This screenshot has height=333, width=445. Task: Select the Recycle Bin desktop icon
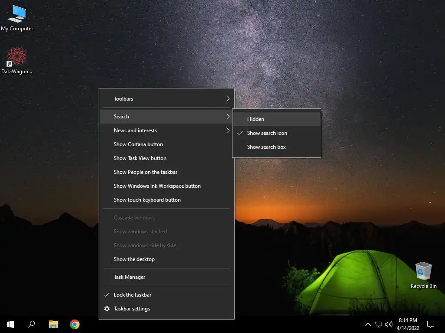click(x=423, y=275)
